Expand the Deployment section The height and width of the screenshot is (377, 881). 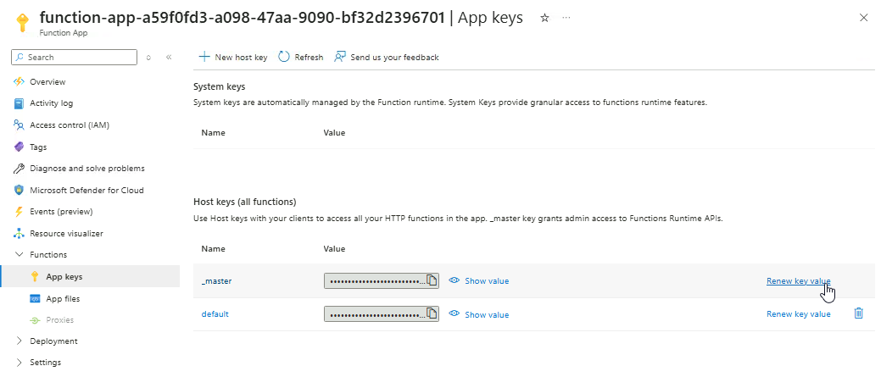point(20,341)
